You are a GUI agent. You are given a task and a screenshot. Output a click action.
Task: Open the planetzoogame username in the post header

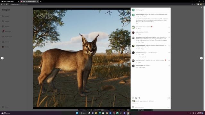[140, 10]
